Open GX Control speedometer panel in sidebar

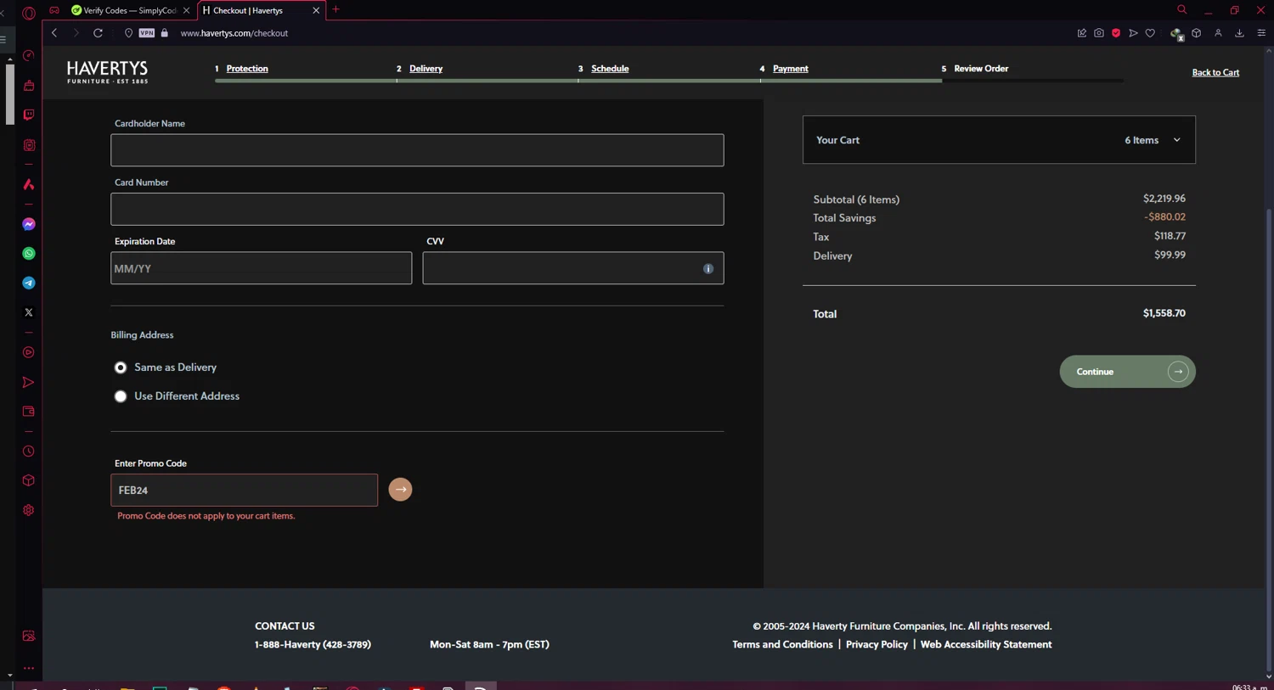(29, 56)
